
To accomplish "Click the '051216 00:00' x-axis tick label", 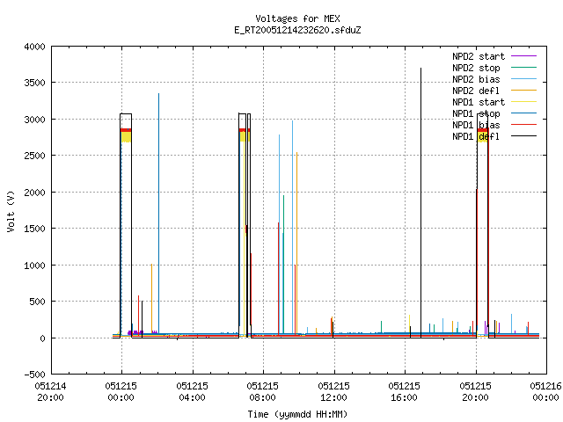I will (x=545, y=392).
